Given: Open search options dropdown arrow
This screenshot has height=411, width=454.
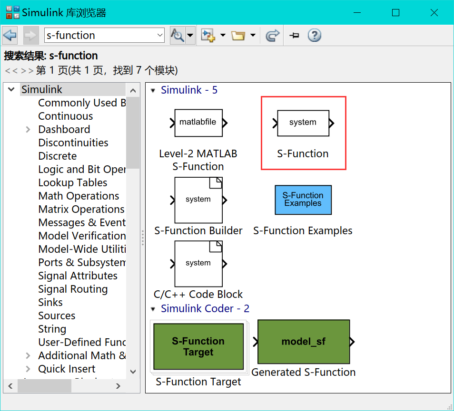Looking at the screenshot, I should click(x=190, y=35).
